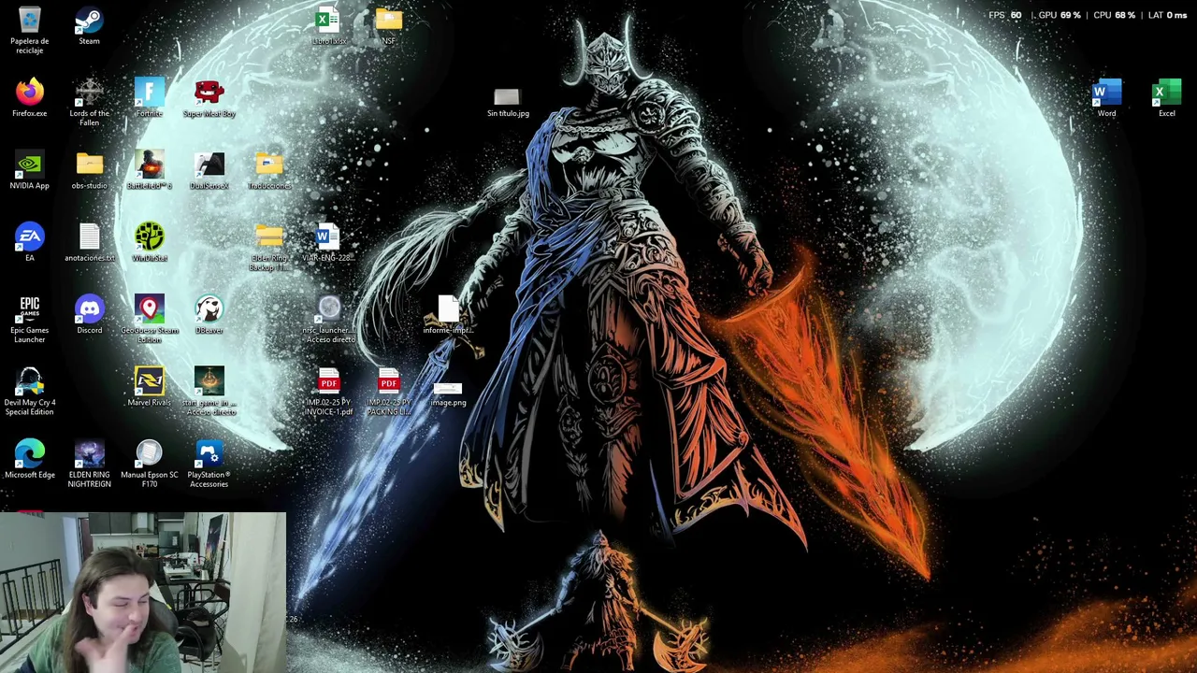Click the FPS 60 overlay readout

1005,15
